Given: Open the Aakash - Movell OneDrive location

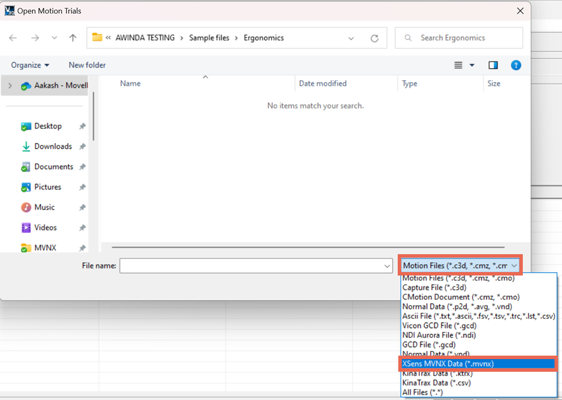Looking at the screenshot, I should (x=55, y=85).
